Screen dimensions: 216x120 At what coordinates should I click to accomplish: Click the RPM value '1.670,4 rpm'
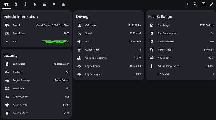(135, 42)
